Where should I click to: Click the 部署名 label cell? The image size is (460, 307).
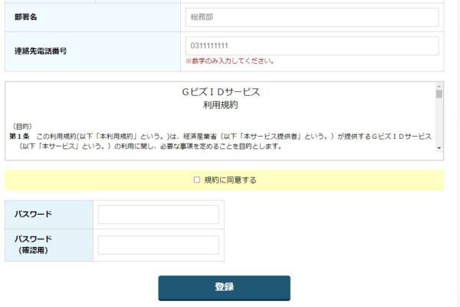(93, 18)
